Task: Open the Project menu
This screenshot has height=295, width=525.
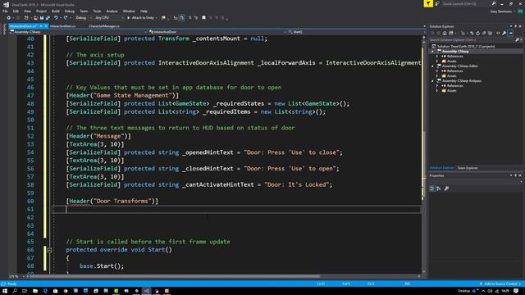Action: (x=41, y=11)
